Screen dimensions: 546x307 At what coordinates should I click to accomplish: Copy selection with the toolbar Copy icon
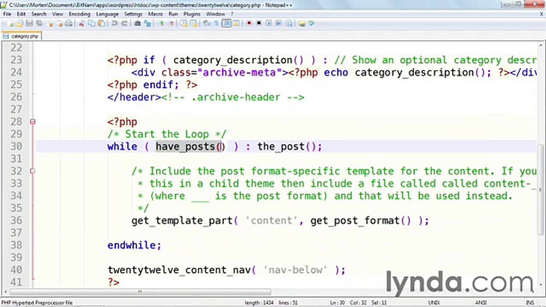coord(91,23)
